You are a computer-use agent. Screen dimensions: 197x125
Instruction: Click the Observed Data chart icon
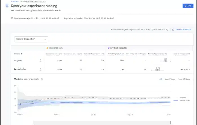[47, 48]
